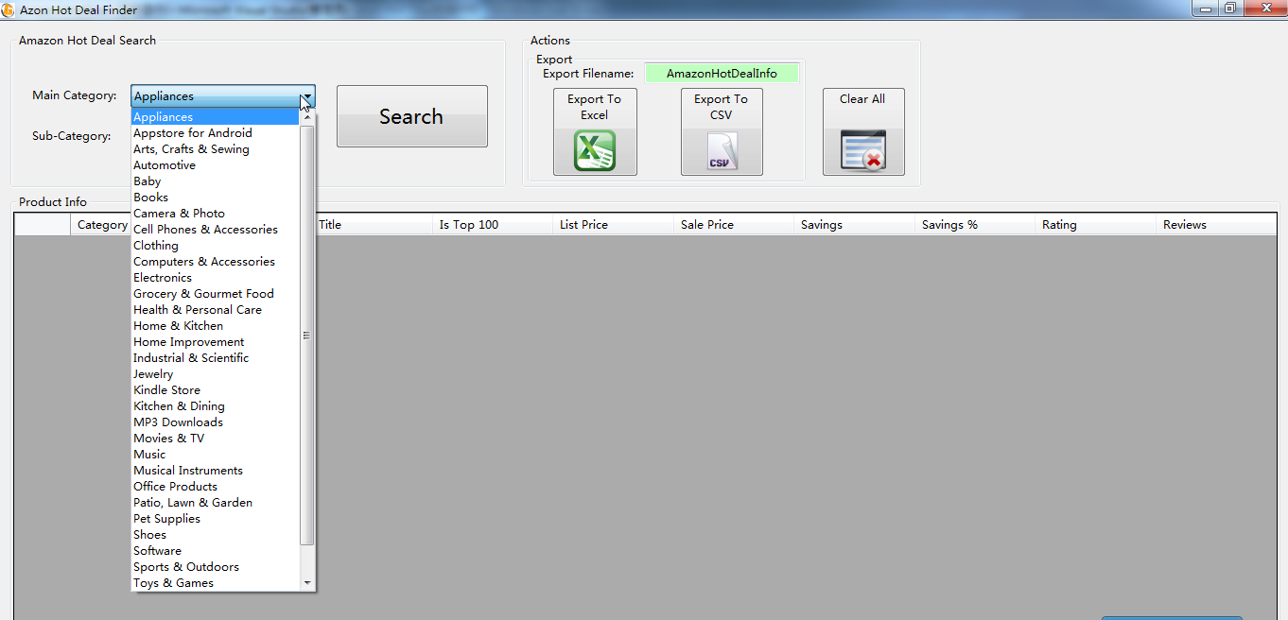Select Patio, Lawn & Garden
The width and height of the screenshot is (1288, 620).
click(215, 503)
